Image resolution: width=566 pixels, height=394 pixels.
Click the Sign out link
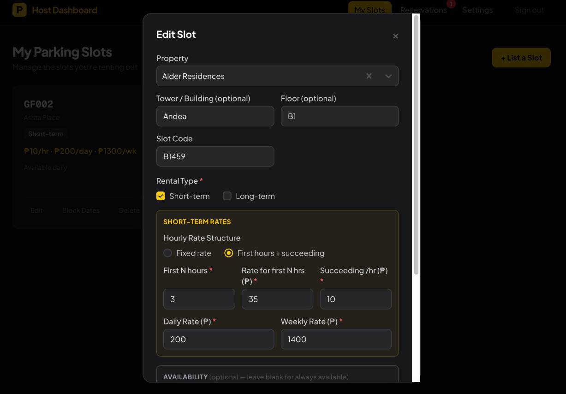point(529,10)
